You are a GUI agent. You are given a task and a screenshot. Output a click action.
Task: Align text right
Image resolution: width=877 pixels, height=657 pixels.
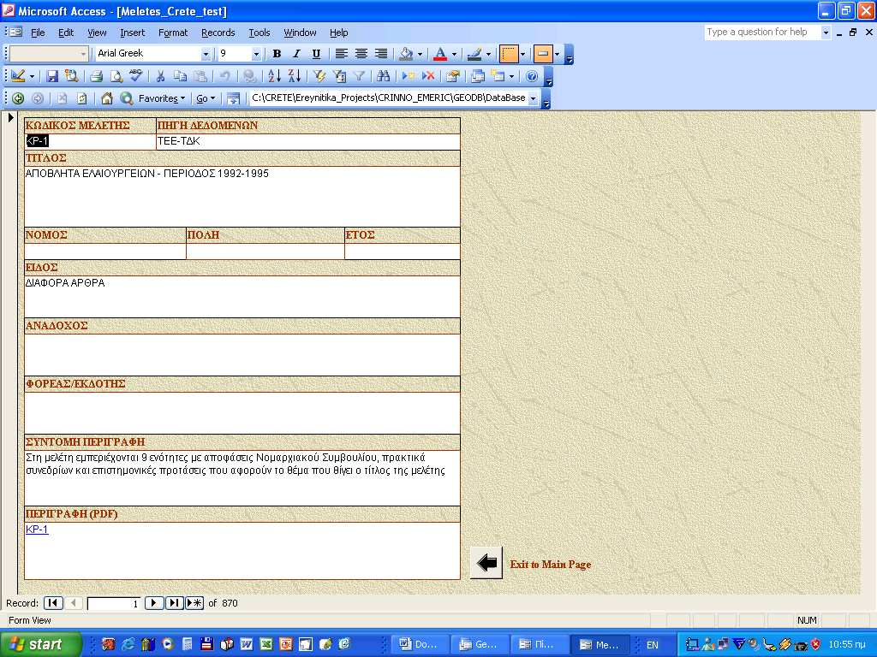(381, 54)
